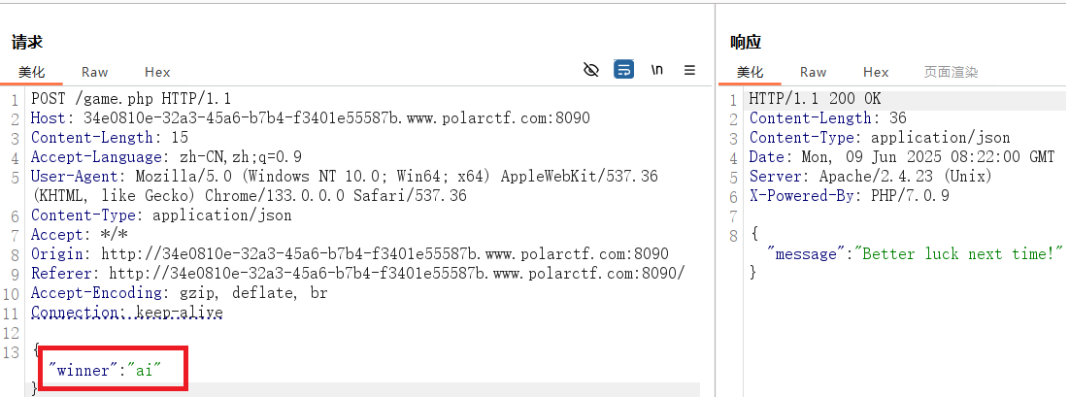Click the POST /game.php request line

coord(131,98)
